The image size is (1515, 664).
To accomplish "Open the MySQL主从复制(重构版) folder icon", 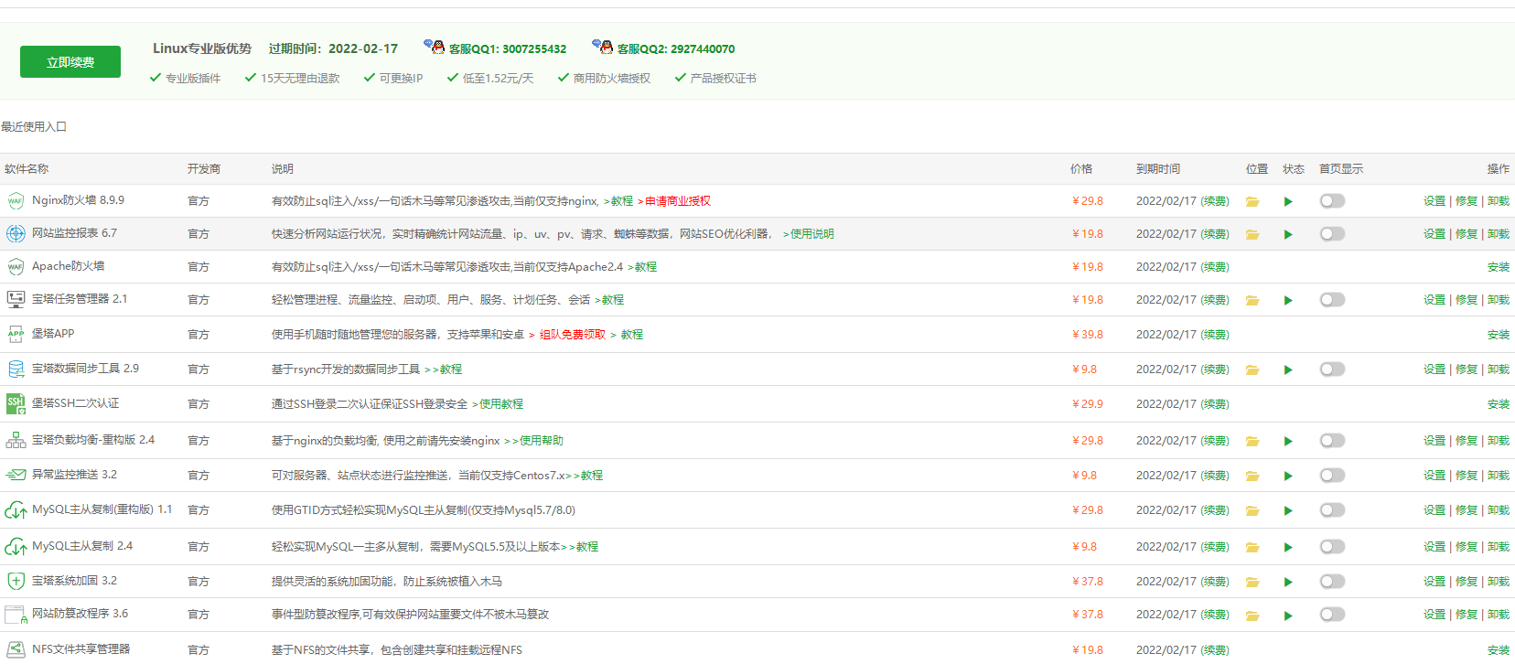I will point(1252,510).
